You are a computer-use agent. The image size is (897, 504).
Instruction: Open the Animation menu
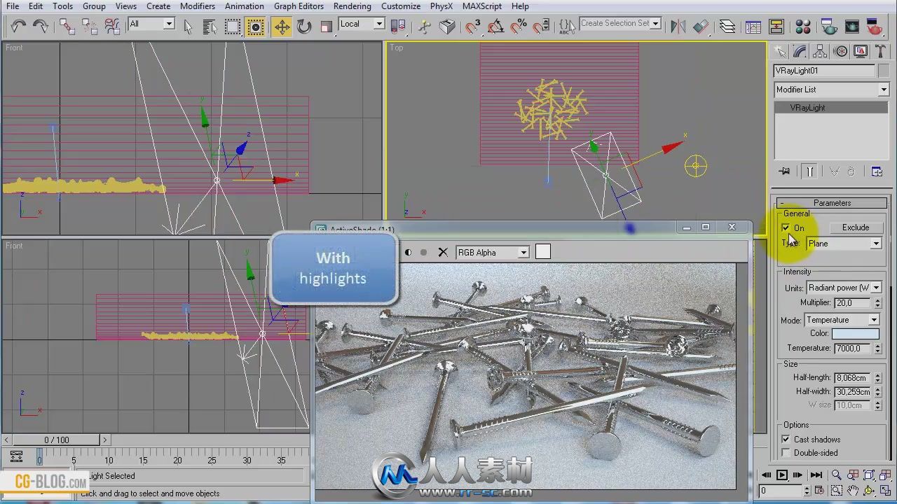coord(245,6)
